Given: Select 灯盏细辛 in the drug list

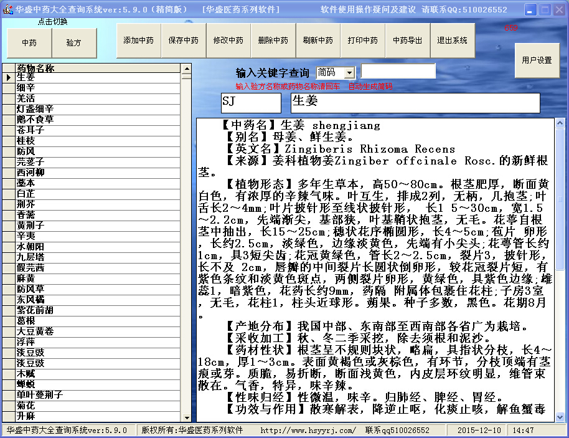Looking at the screenshot, I should (98, 109).
